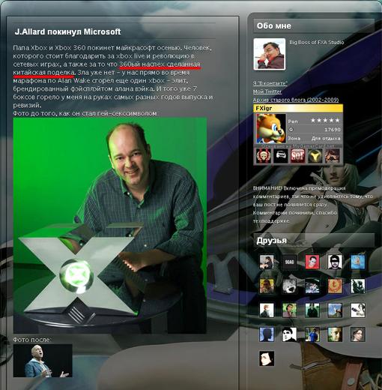Click the white car game badge icon

coord(281,156)
